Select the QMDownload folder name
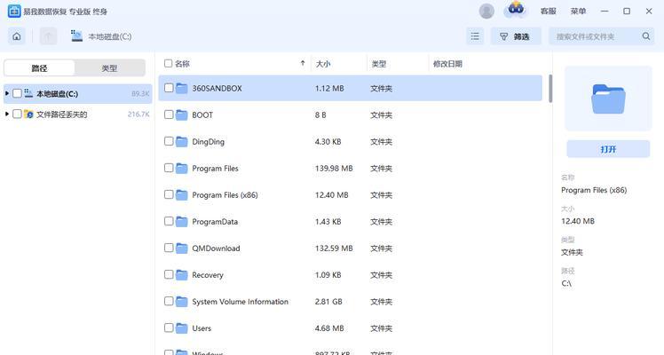 (216, 248)
